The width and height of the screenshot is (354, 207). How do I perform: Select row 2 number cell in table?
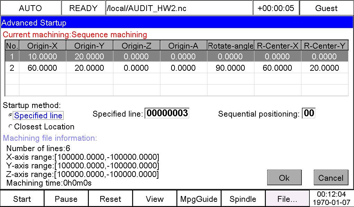[x=12, y=68]
